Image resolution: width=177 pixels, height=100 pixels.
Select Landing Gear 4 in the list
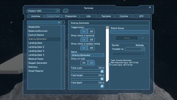(44, 55)
